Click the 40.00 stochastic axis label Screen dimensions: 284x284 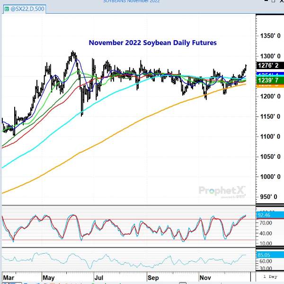tap(266, 233)
